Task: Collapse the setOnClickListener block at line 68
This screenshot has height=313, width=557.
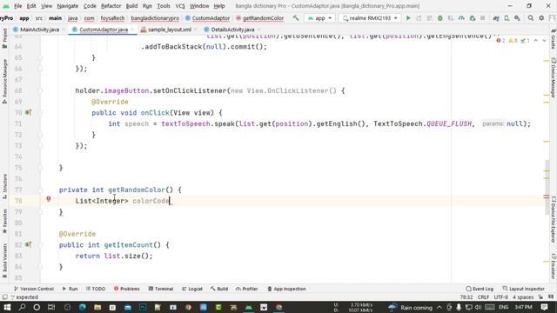Action: coord(40,90)
